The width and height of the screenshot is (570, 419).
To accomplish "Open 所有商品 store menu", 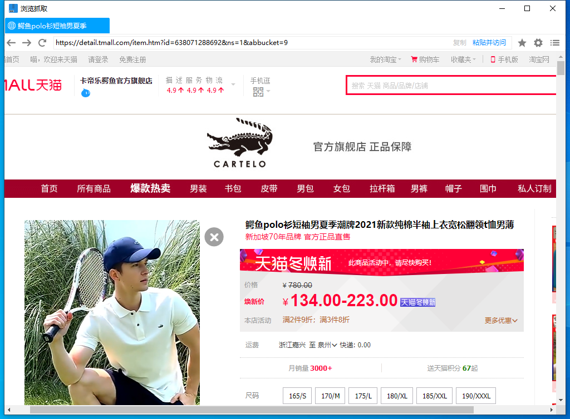I will [x=94, y=188].
